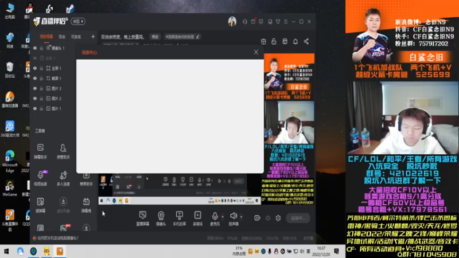Screen dimensions: 459x258
Task: Open the 房管助手 tool
Action: coord(63,151)
